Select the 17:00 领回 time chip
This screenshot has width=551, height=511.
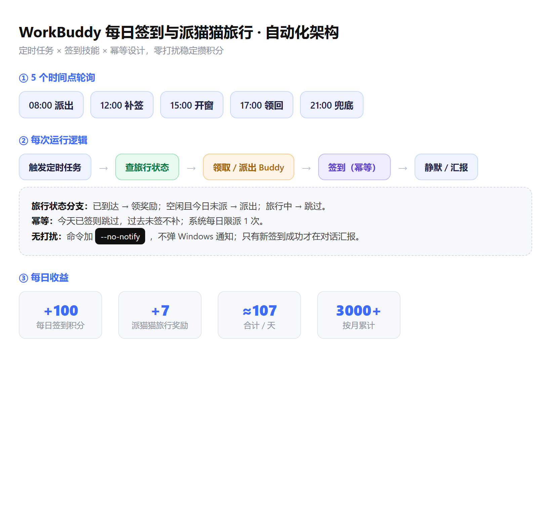pyautogui.click(x=262, y=105)
